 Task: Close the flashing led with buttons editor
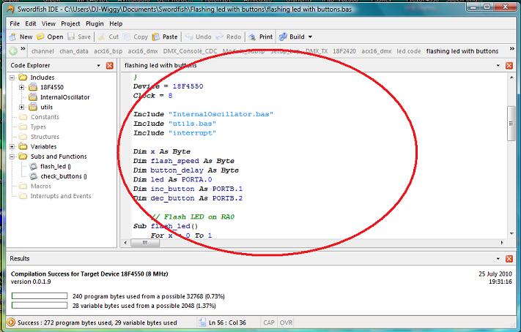pyautogui.click(x=509, y=65)
